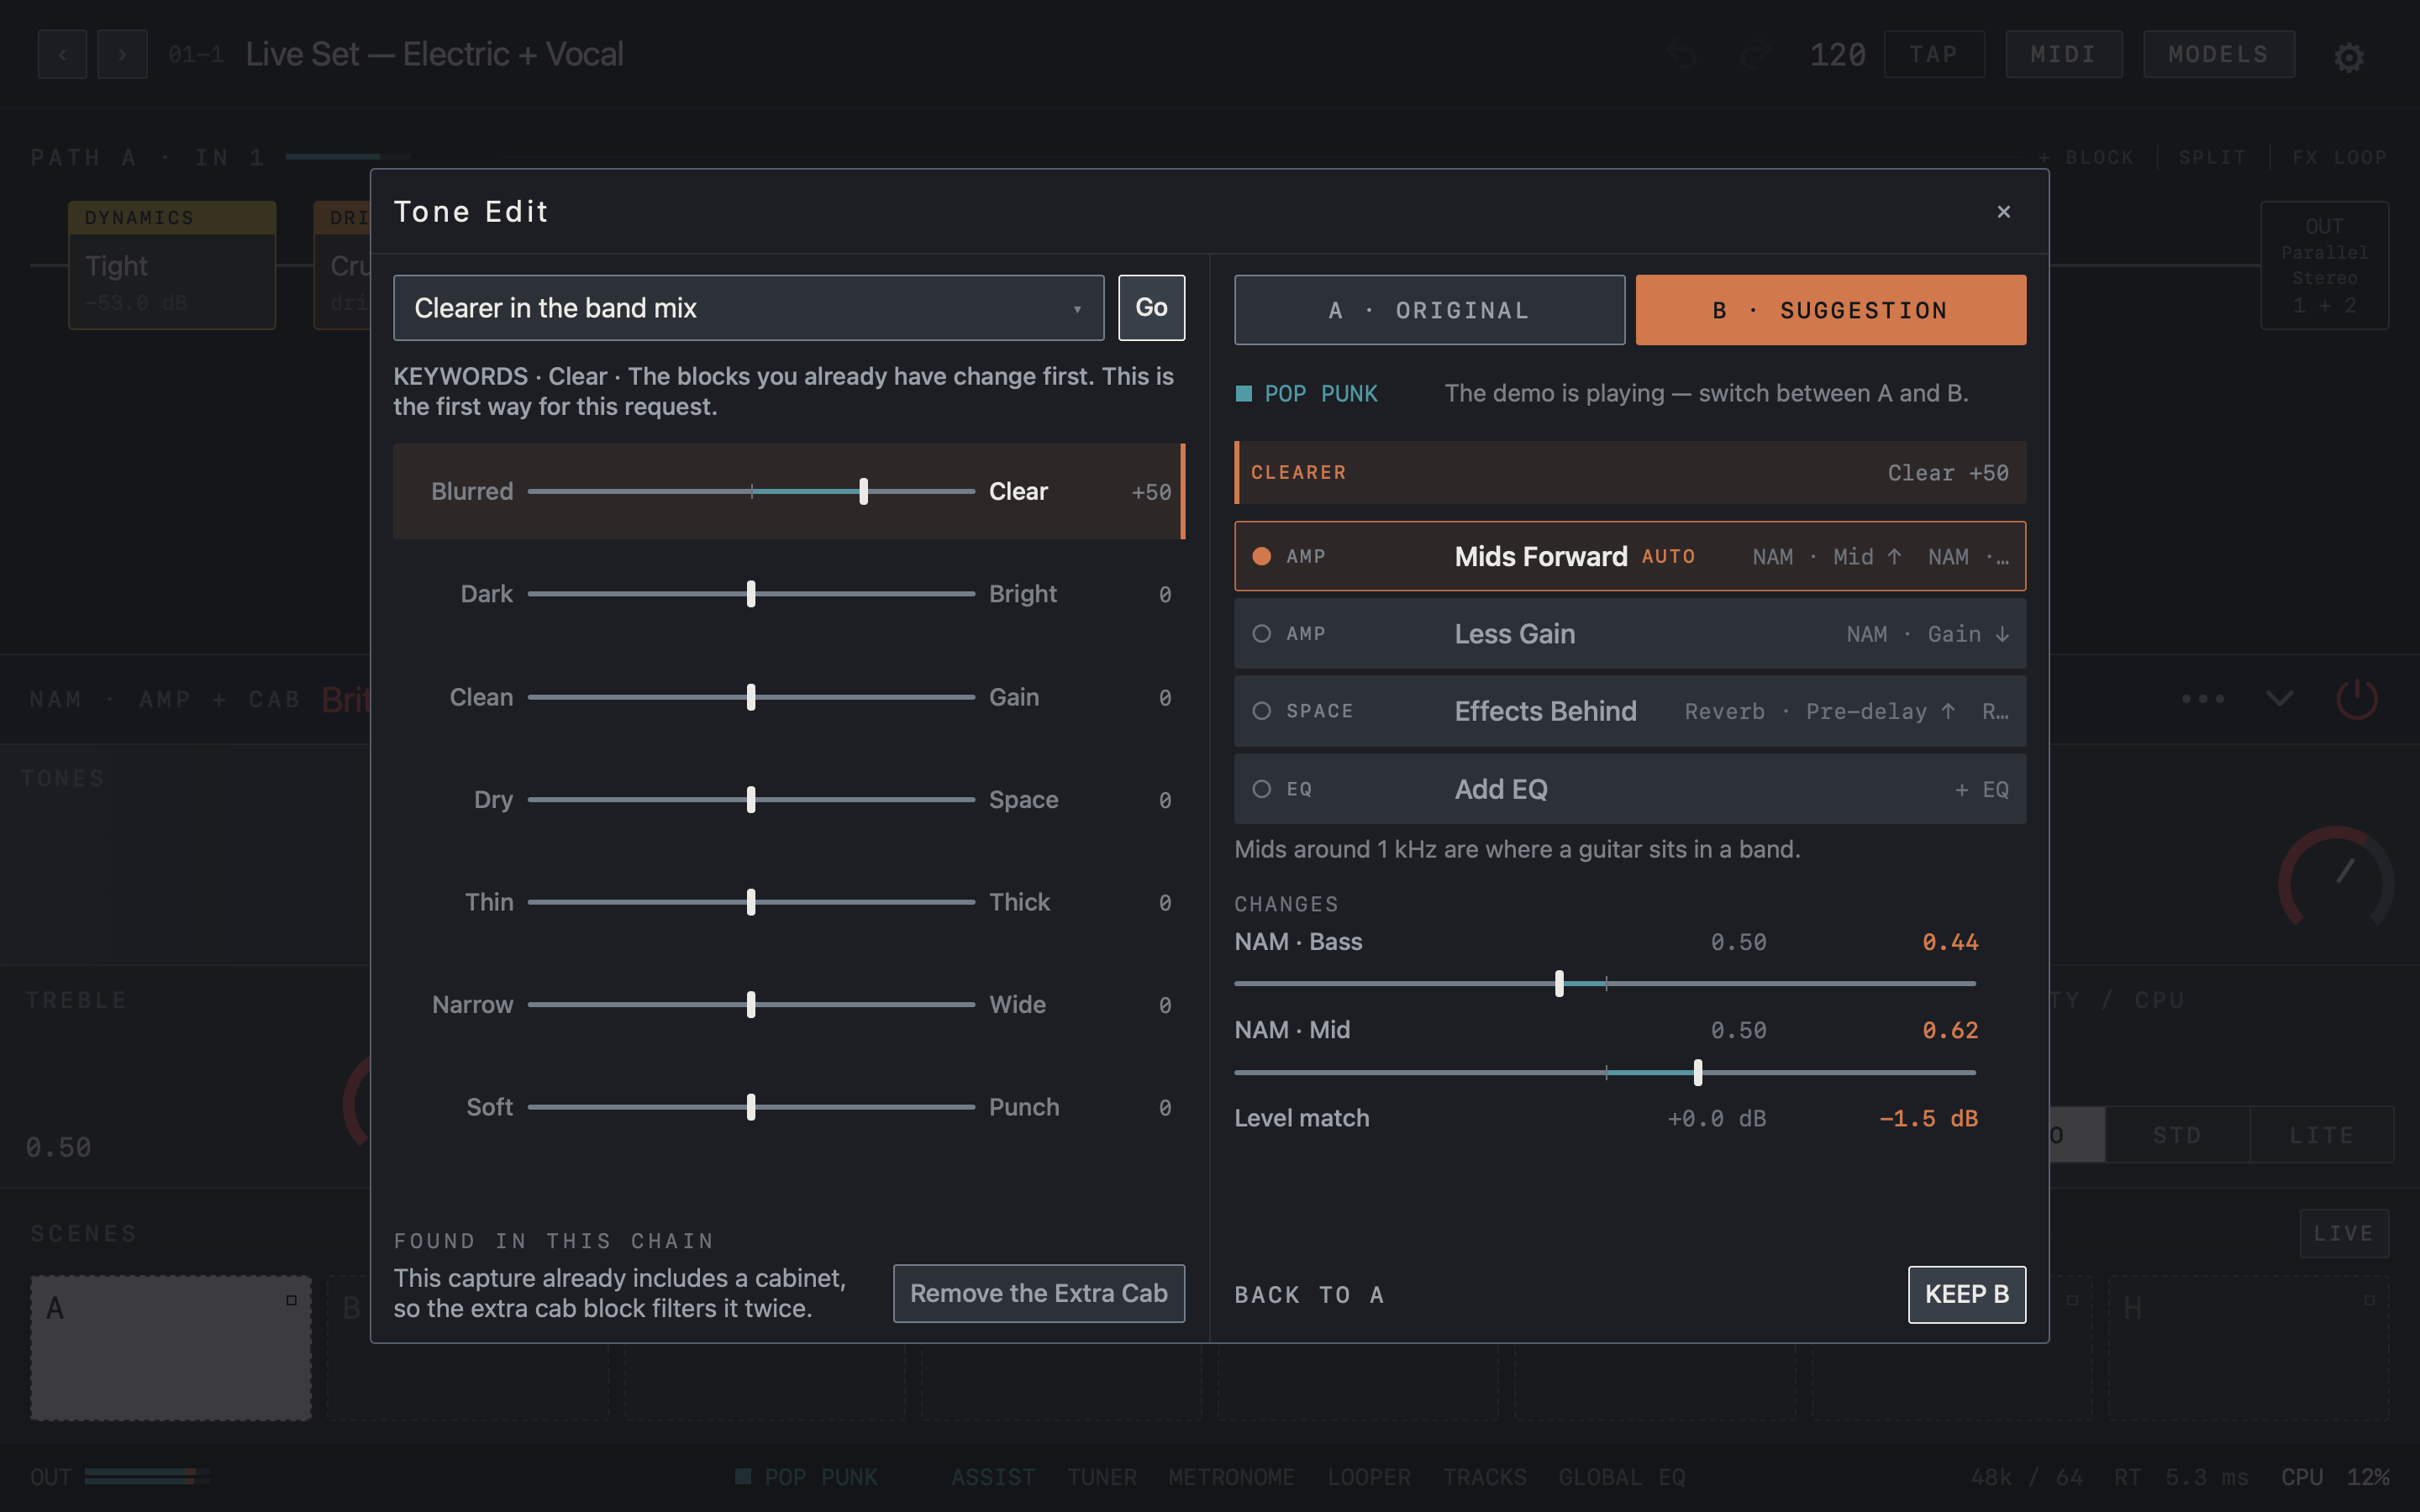This screenshot has height=1512, width=2420.
Task: Click Remove the Extra Cab
Action: point(1038,1293)
